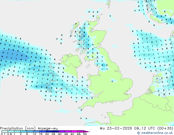Select the 35–40 mm magenta legend swatch
Image resolution: width=174 pixels, height=135 pixels.
point(68,131)
